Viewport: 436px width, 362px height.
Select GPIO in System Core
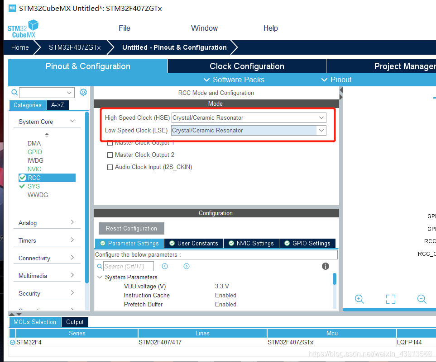click(35, 152)
